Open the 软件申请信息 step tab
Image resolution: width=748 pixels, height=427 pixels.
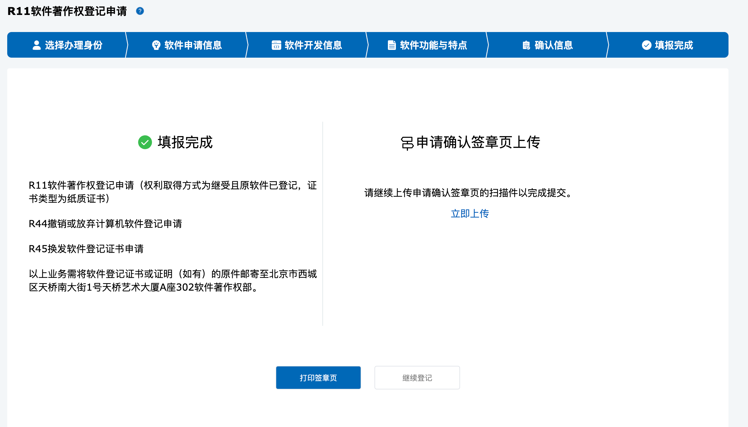pyautogui.click(x=193, y=45)
